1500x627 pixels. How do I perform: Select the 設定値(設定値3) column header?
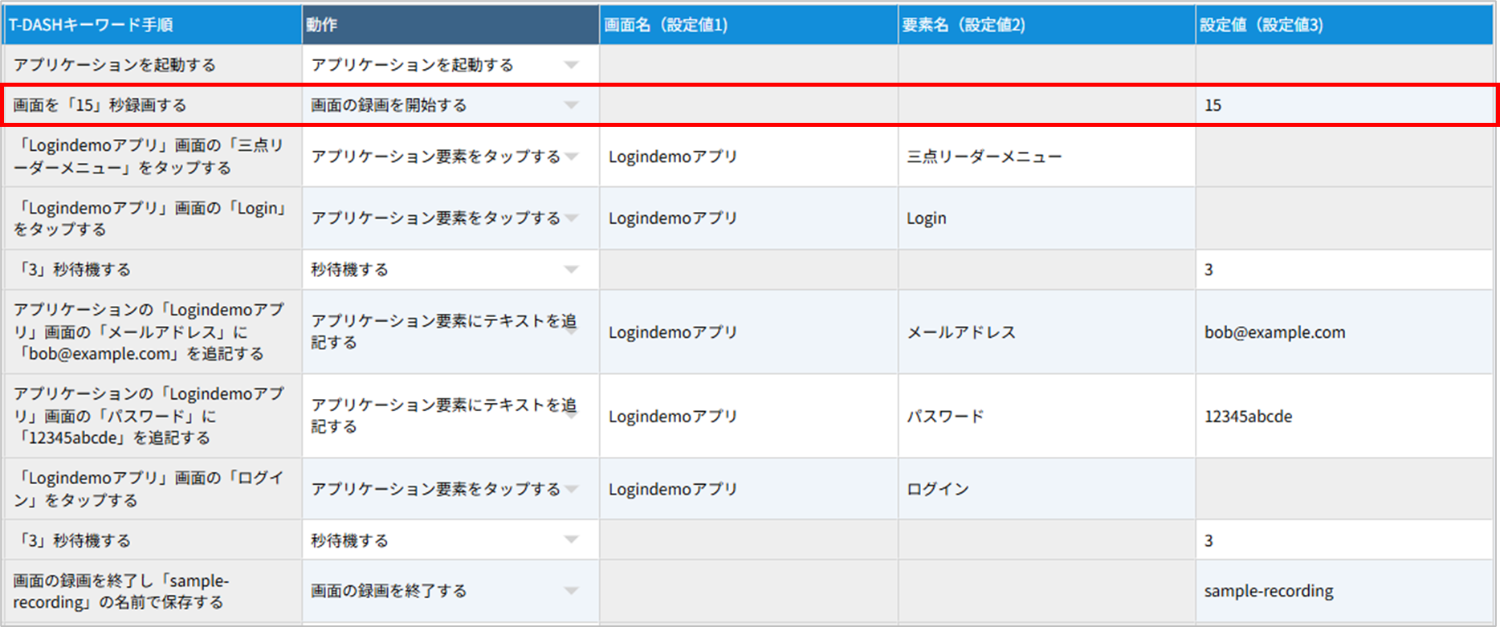(1343, 25)
